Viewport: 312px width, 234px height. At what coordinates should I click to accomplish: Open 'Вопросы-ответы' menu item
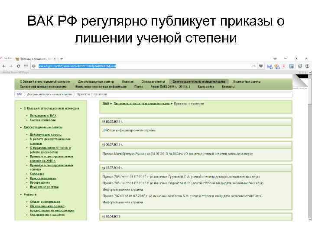click(x=153, y=81)
